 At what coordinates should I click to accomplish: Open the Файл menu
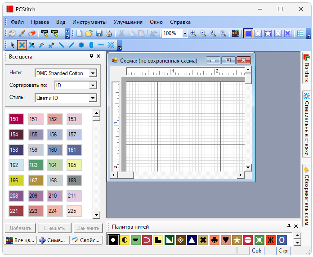click(x=17, y=22)
